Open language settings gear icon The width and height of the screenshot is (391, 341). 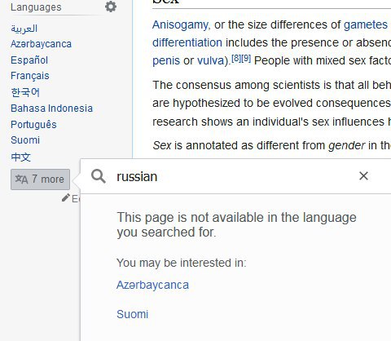tap(111, 7)
